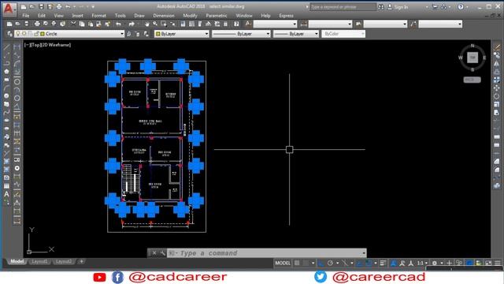Toggle object snap in status bar
This screenshot has width=504, height=284.
369,263
